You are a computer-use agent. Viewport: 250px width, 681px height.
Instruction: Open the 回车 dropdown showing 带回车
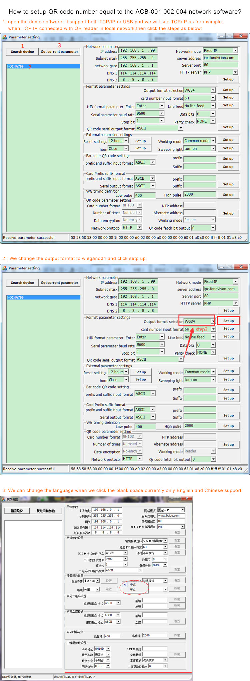click(x=125, y=553)
